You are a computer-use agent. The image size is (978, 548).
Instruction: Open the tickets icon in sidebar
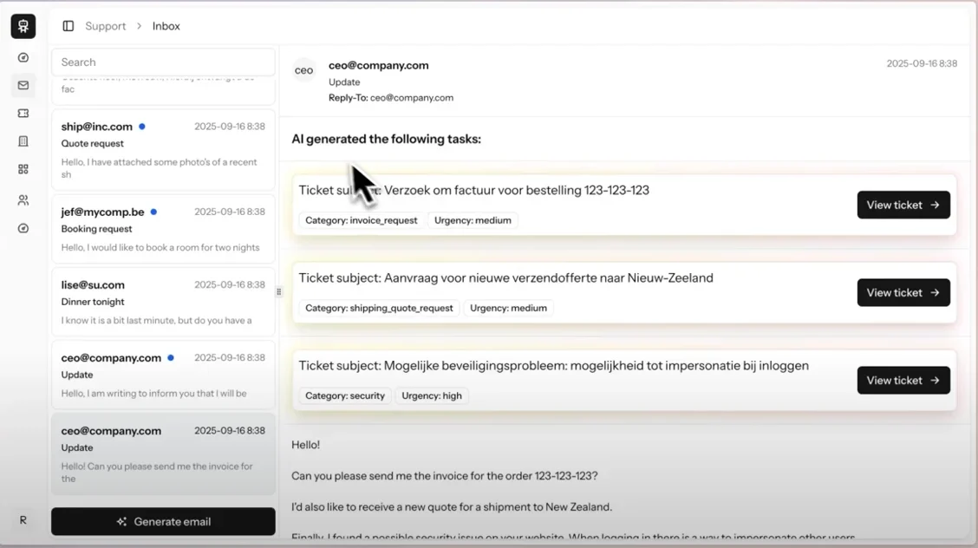coord(23,114)
